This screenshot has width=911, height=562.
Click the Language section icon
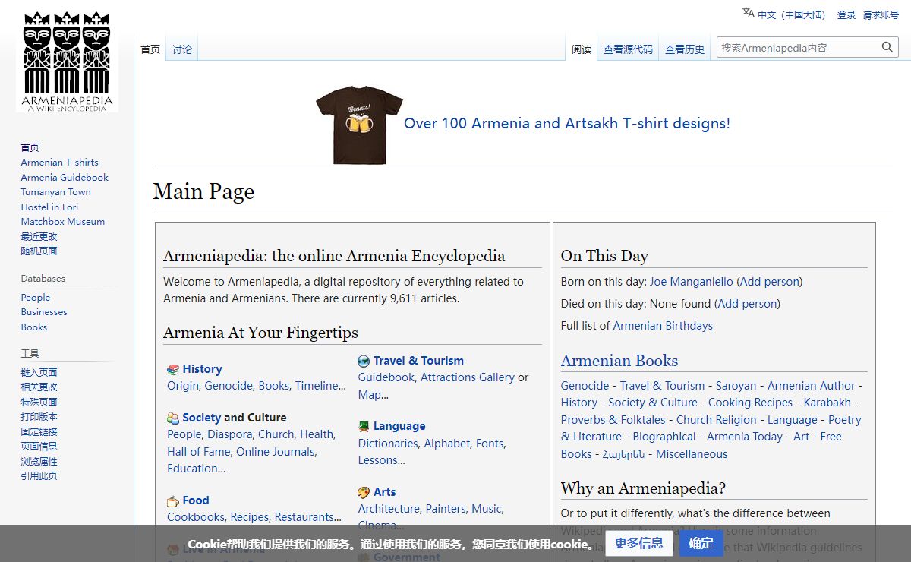(x=364, y=427)
